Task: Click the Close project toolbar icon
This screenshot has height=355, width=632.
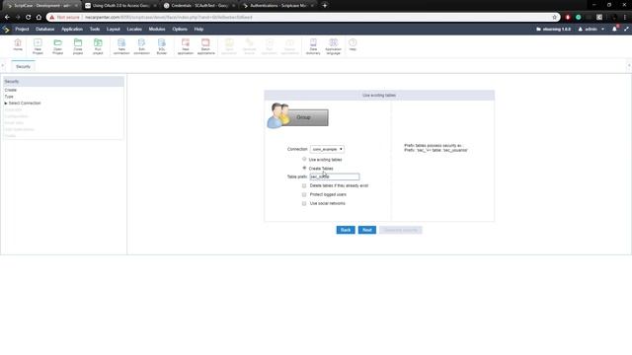Action: pos(78,46)
